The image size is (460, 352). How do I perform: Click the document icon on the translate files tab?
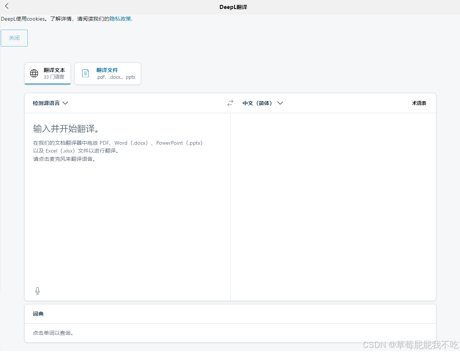tap(86, 73)
